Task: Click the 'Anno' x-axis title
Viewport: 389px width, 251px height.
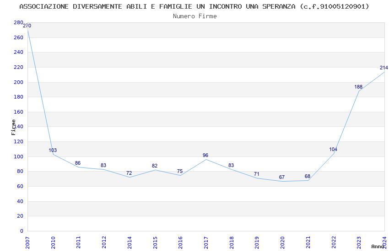Action: tap(378, 246)
